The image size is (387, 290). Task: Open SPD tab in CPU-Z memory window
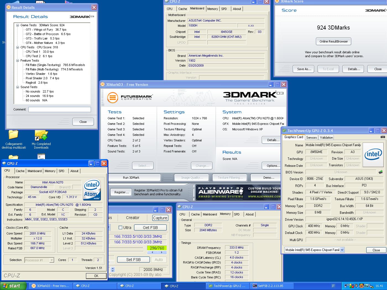click(237, 214)
